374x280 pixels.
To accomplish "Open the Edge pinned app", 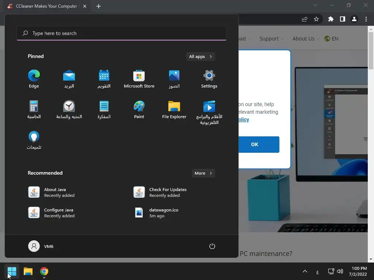I will pos(34,79).
